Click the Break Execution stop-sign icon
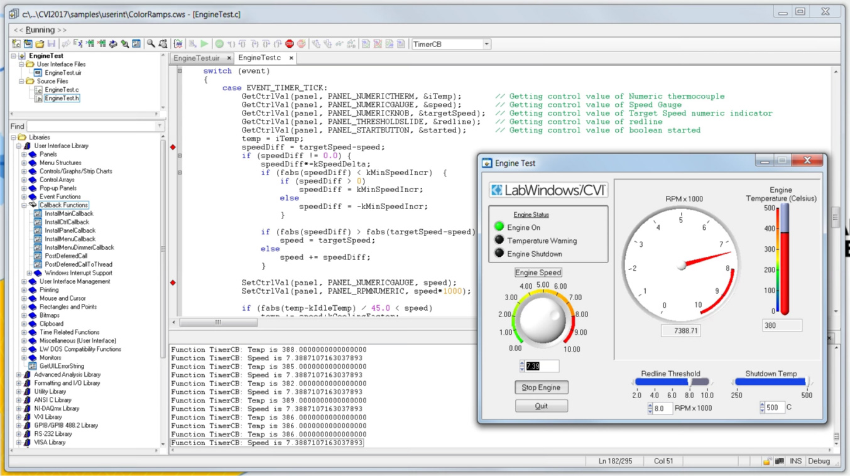Screen dimensions: 850x476 click(x=290, y=44)
